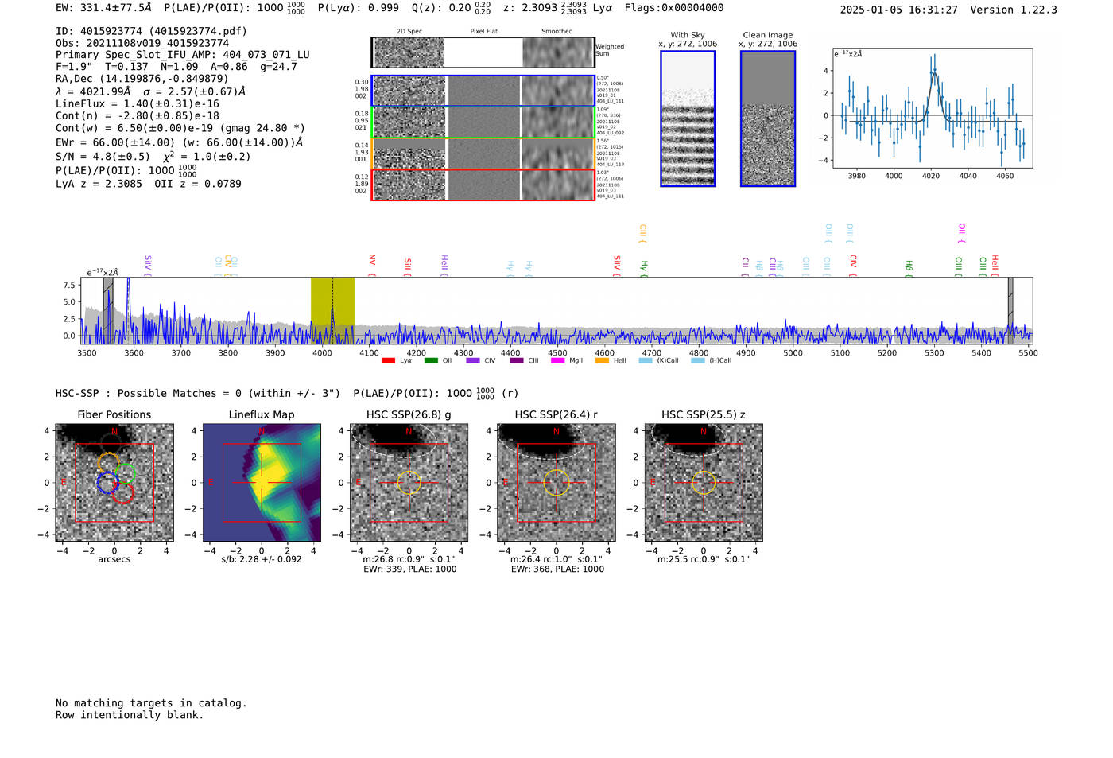The height and width of the screenshot is (758, 1113).
Task: Click the blue fiber circle in Fiber Positions
Action: pos(107,482)
